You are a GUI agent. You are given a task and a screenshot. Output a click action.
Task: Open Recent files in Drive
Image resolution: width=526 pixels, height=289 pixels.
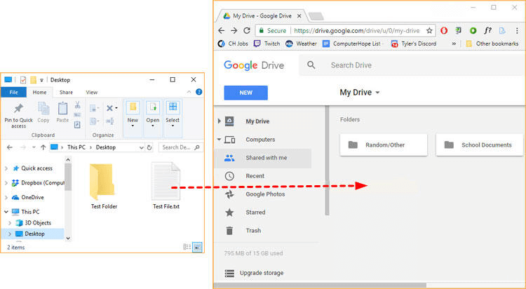coord(255,176)
